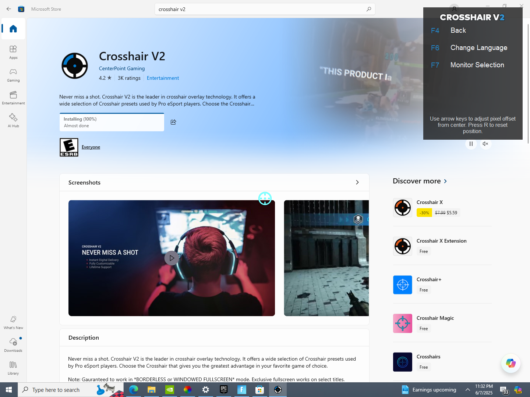The image size is (530, 397).
Task: Click the 4.2 star rating
Action: 105,78
